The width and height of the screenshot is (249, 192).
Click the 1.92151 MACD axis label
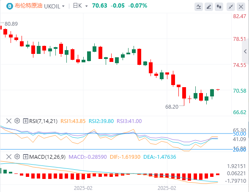[x=236, y=166]
